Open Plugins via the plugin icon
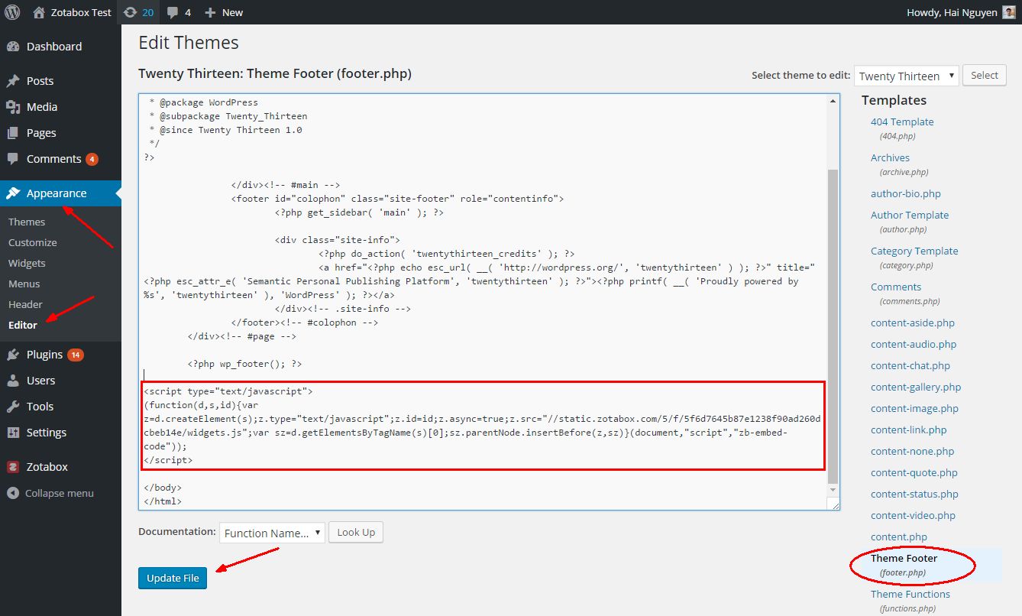Viewport: 1022px width, 616px height. click(x=18, y=354)
